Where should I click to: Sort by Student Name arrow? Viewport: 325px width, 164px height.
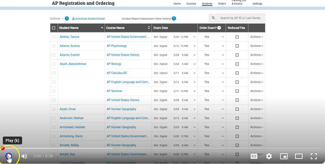(102, 28)
